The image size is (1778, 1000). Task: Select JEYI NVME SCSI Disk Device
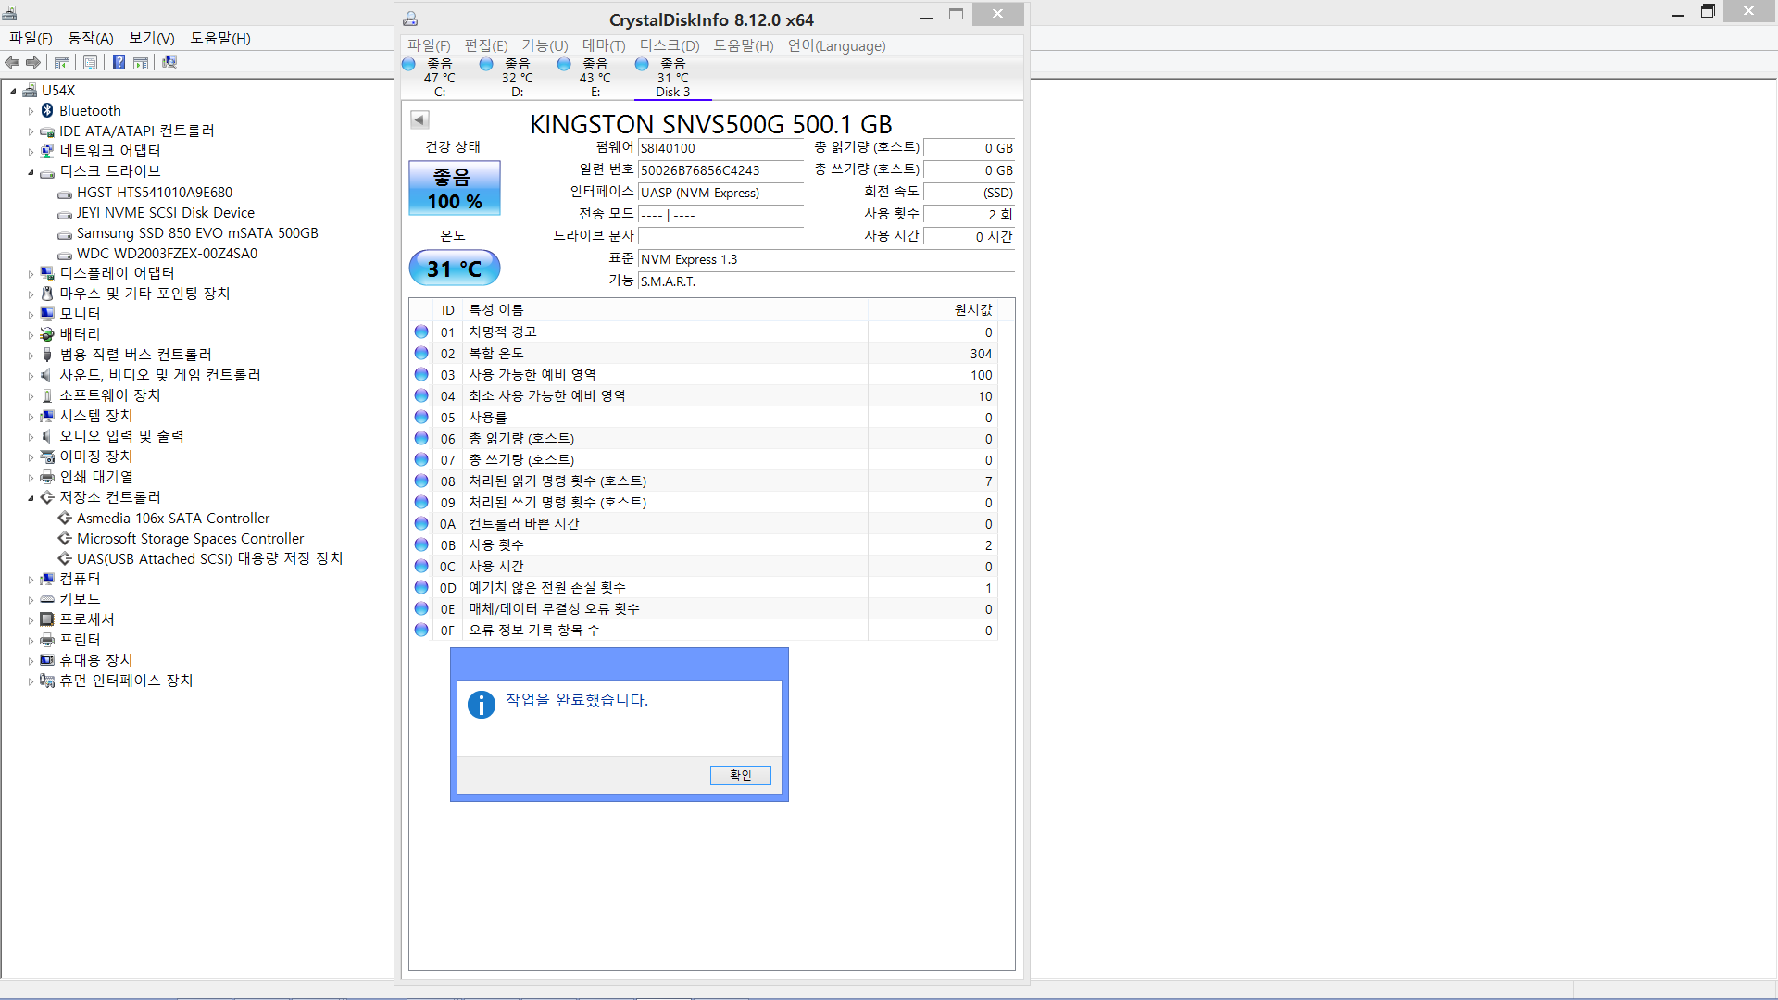tap(165, 213)
